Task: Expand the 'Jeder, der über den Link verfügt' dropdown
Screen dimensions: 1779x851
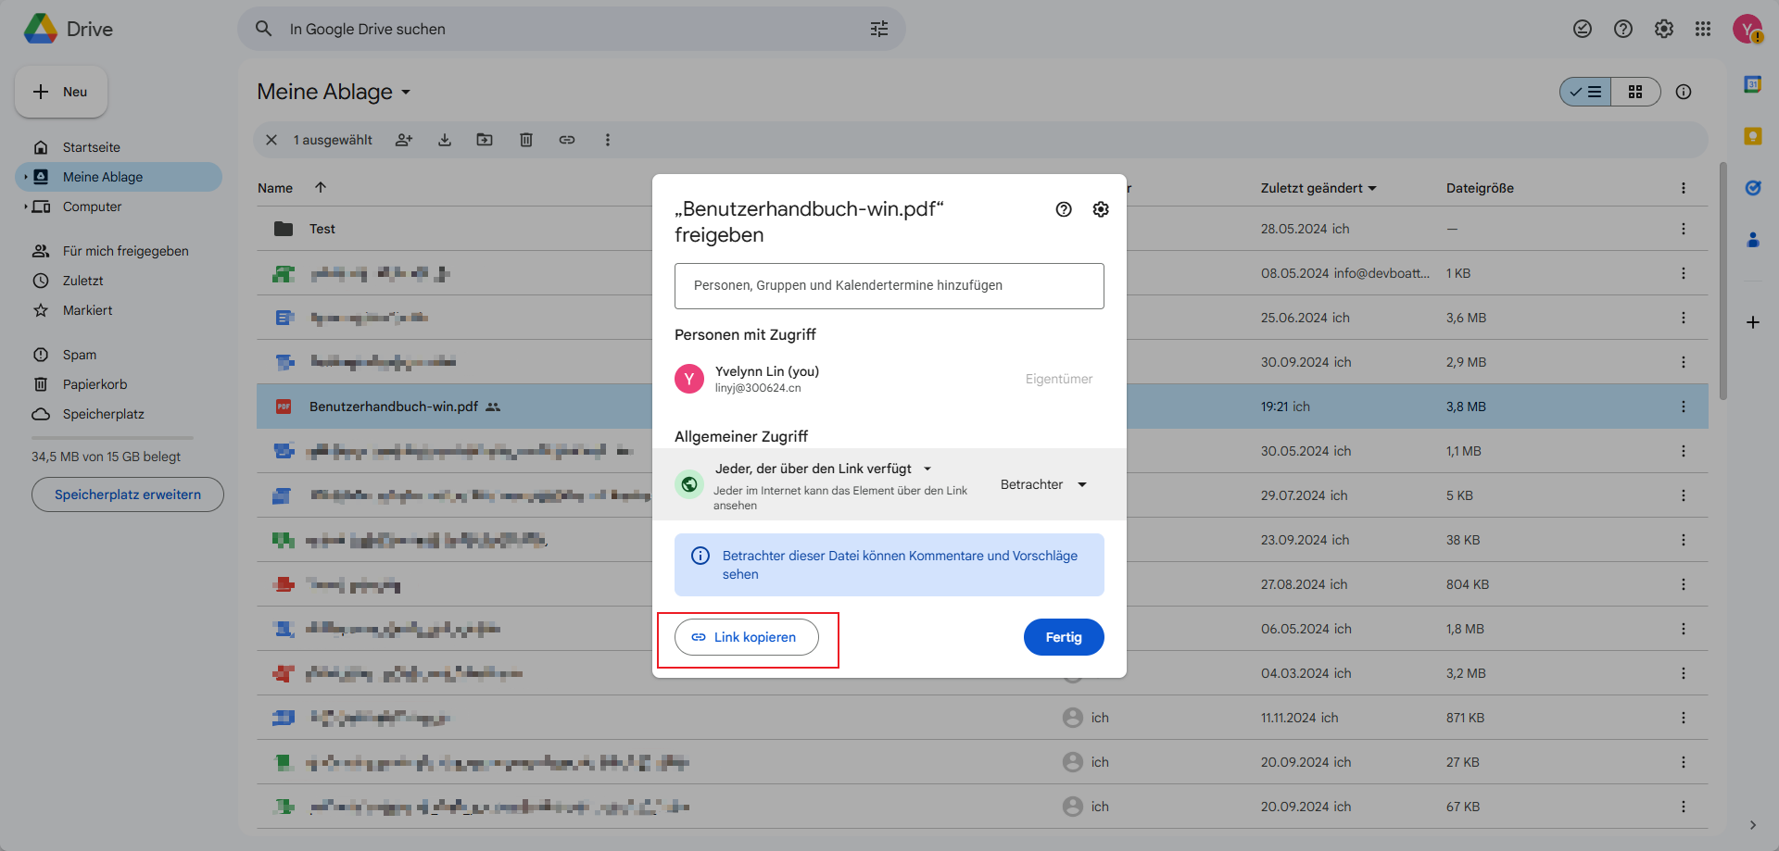Action: (x=824, y=469)
